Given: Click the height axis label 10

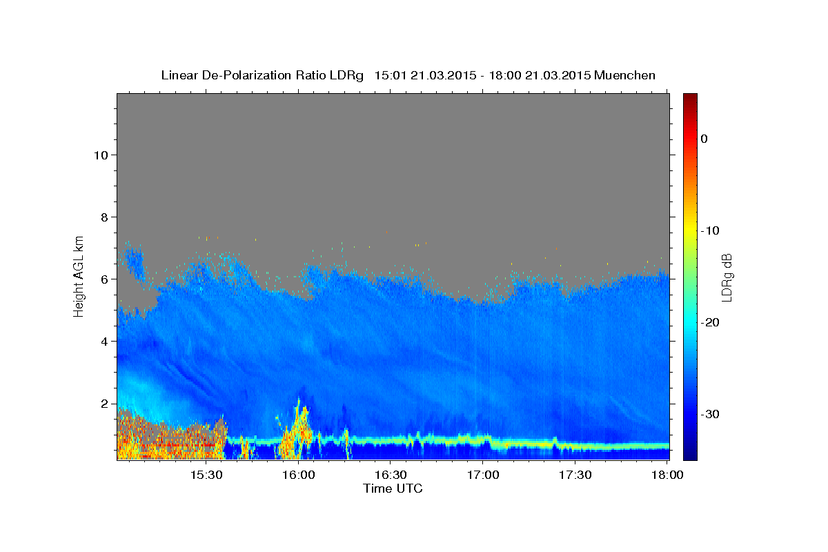Looking at the screenshot, I should click(x=101, y=155).
